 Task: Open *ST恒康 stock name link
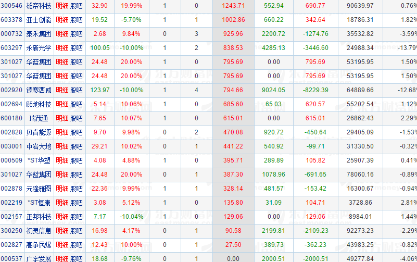click(x=39, y=203)
